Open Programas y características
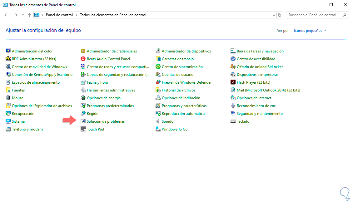Screen dimensions: 353x202 coord(184,106)
